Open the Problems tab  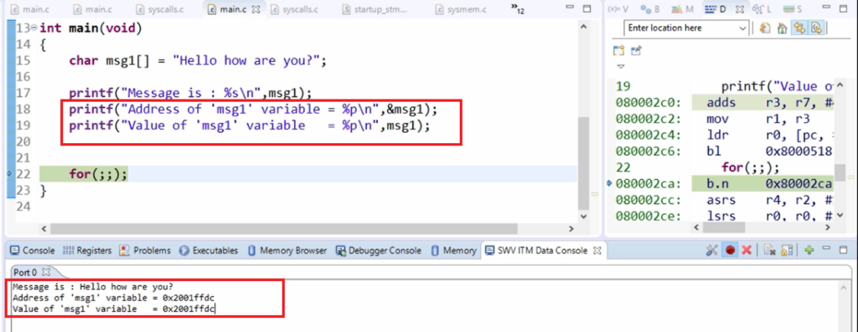pyautogui.click(x=145, y=251)
